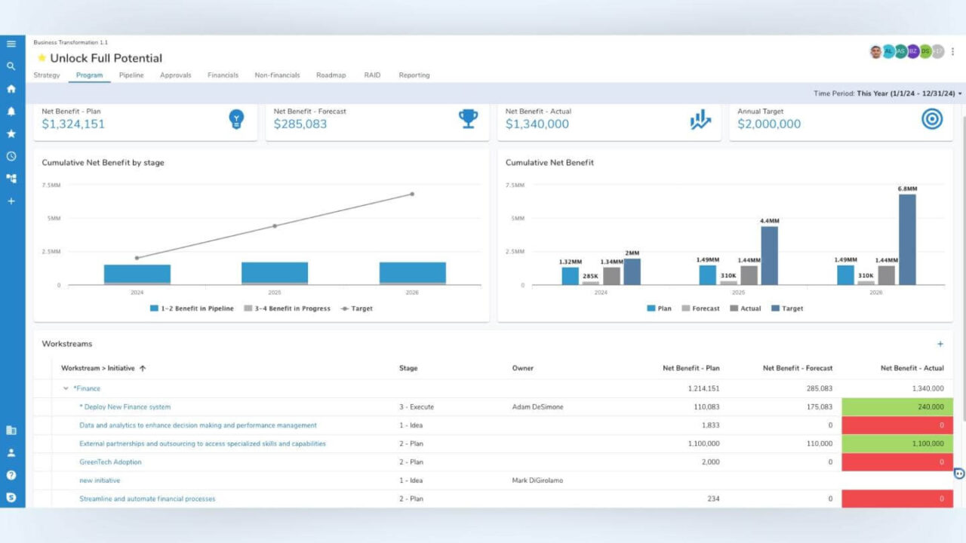
Task: Open the Reporting tab
Action: point(414,75)
